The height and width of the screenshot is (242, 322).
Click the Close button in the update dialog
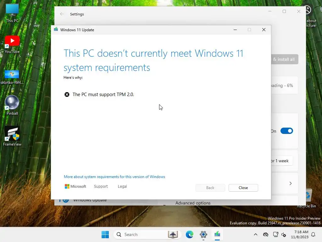click(243, 188)
